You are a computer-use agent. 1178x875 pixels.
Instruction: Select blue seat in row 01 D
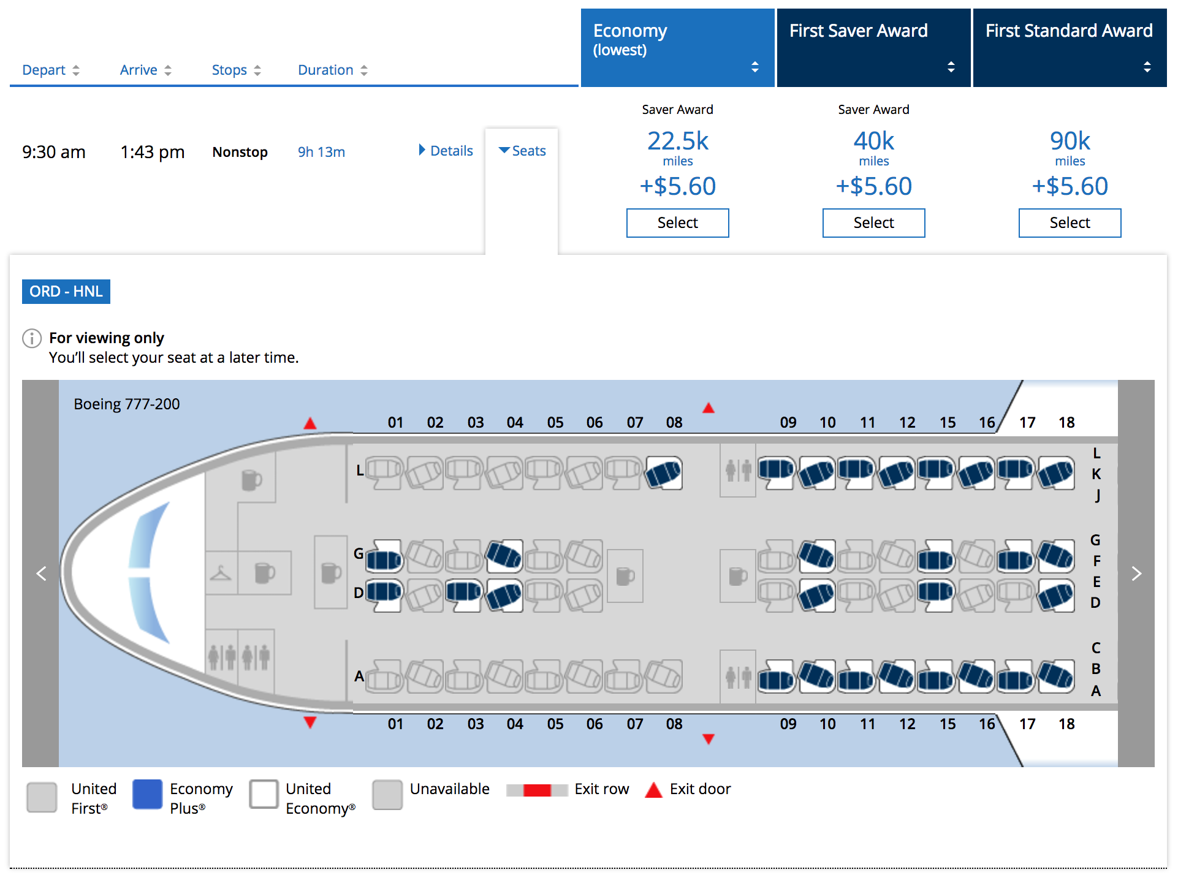tap(386, 593)
